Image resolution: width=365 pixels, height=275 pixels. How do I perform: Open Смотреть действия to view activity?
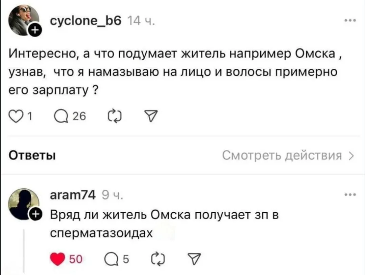[x=288, y=156]
